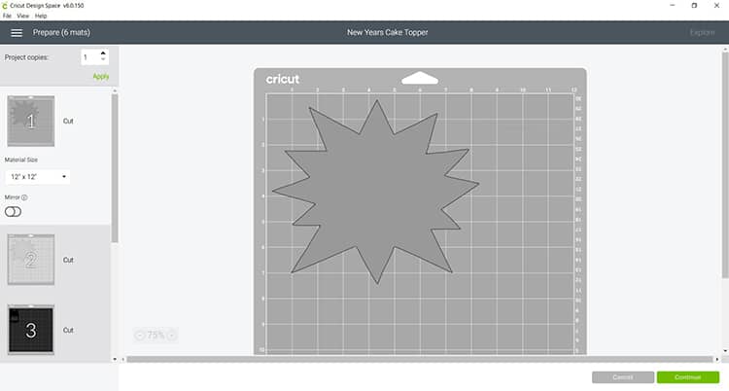The height and width of the screenshot is (391, 729).
Task: Click the Cut label beside mat 3
Action: click(x=68, y=330)
